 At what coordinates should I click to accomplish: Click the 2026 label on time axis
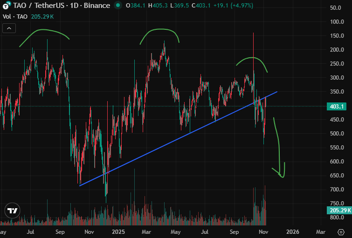(x=292, y=232)
